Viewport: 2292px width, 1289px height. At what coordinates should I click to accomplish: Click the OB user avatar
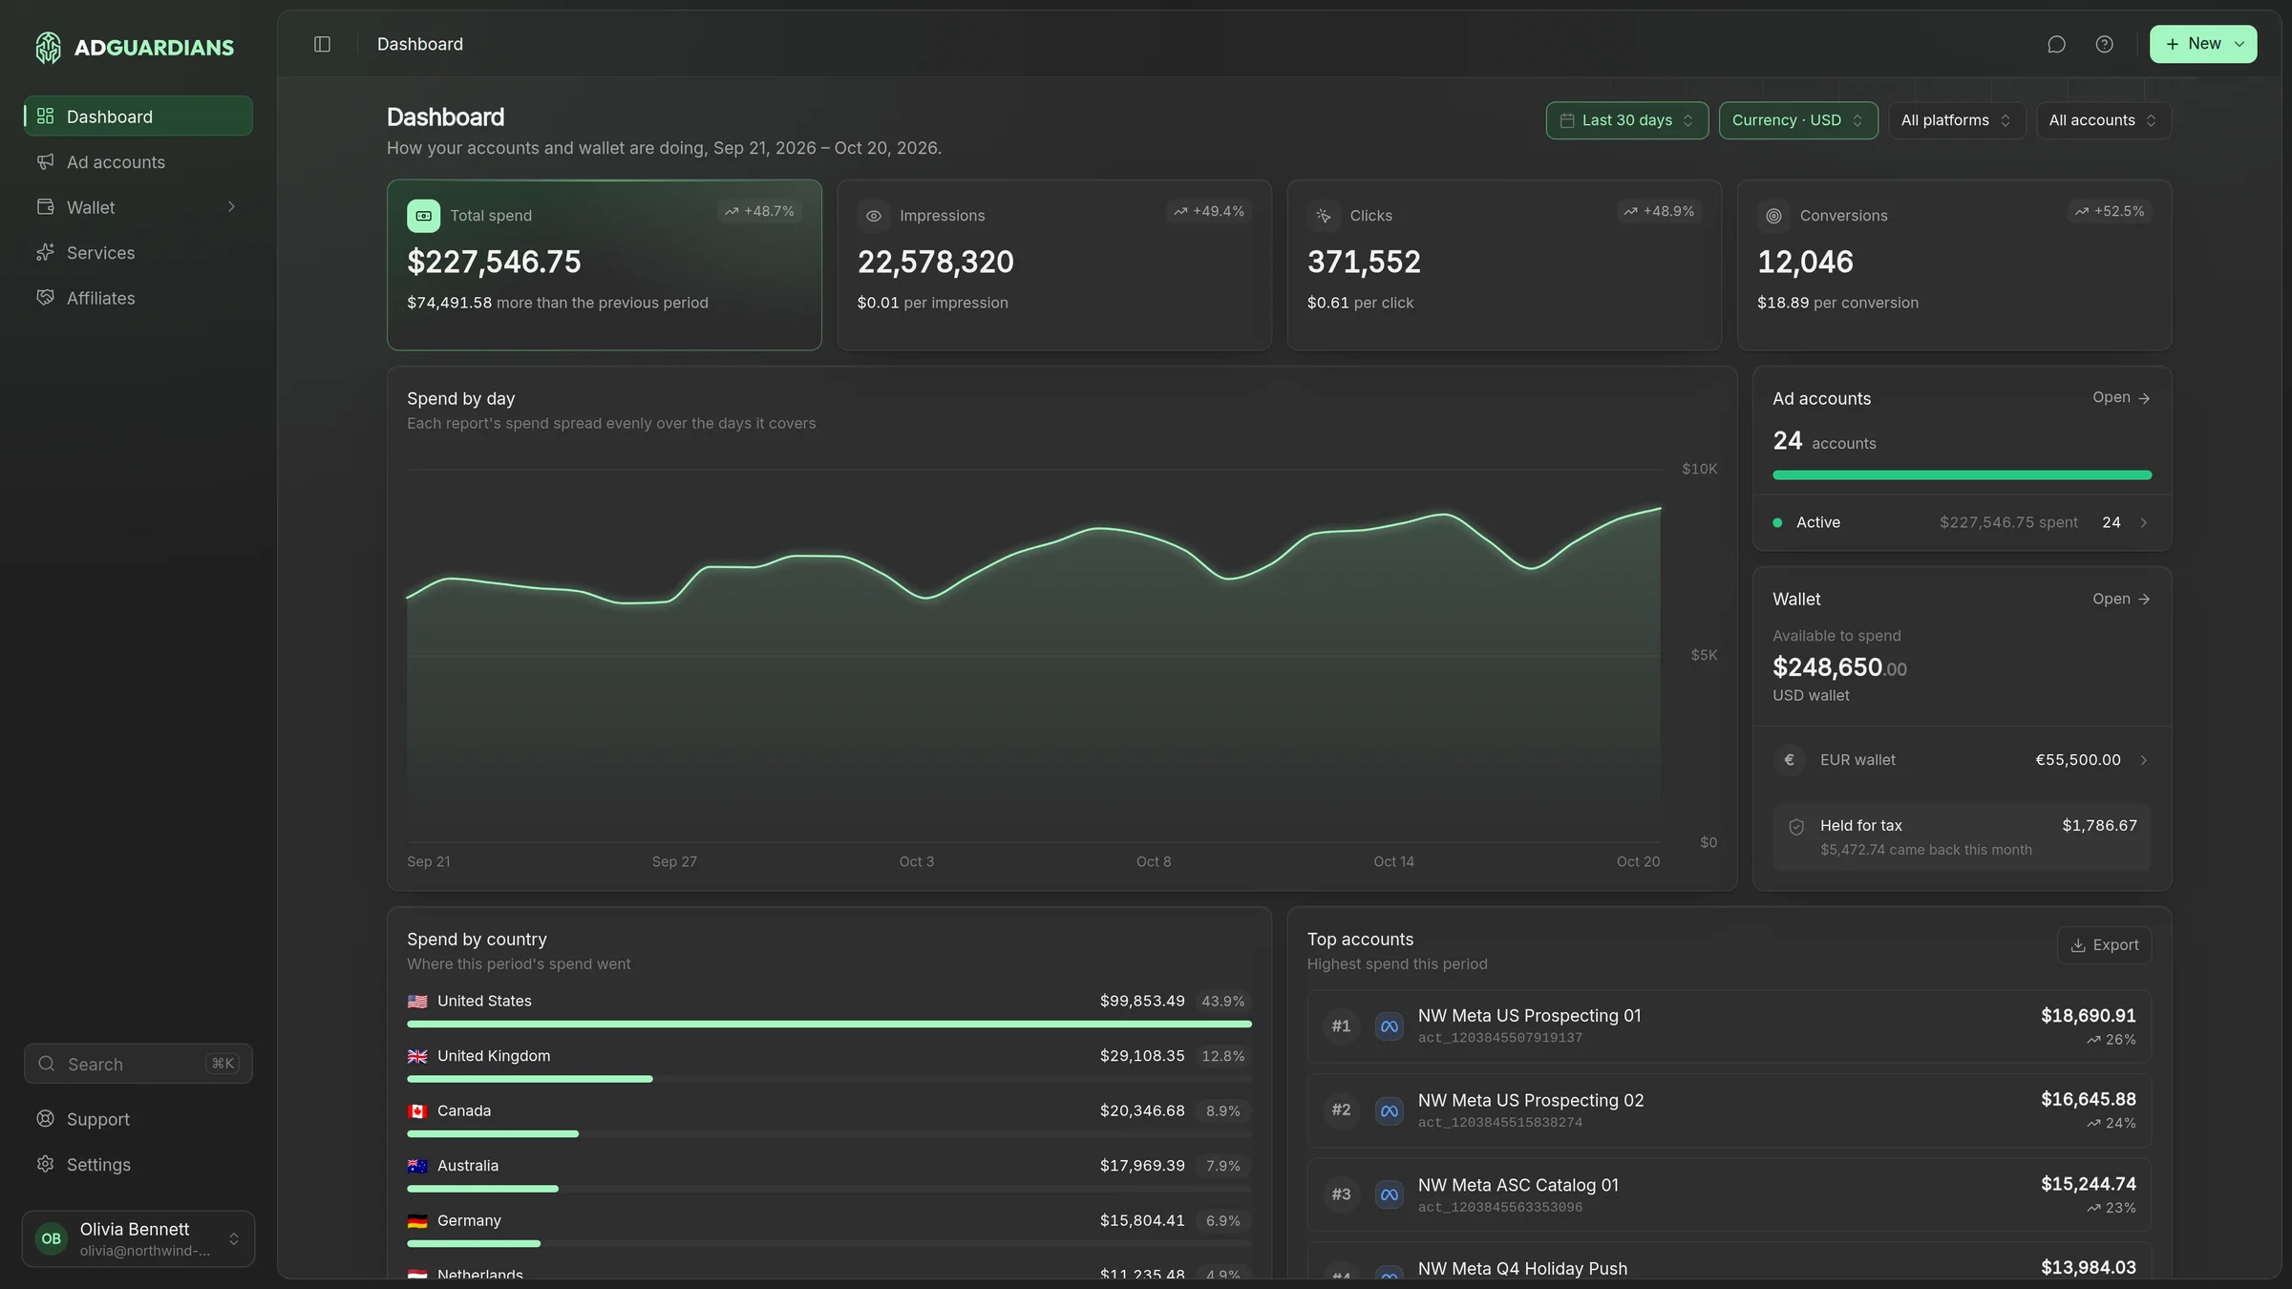(x=52, y=1238)
